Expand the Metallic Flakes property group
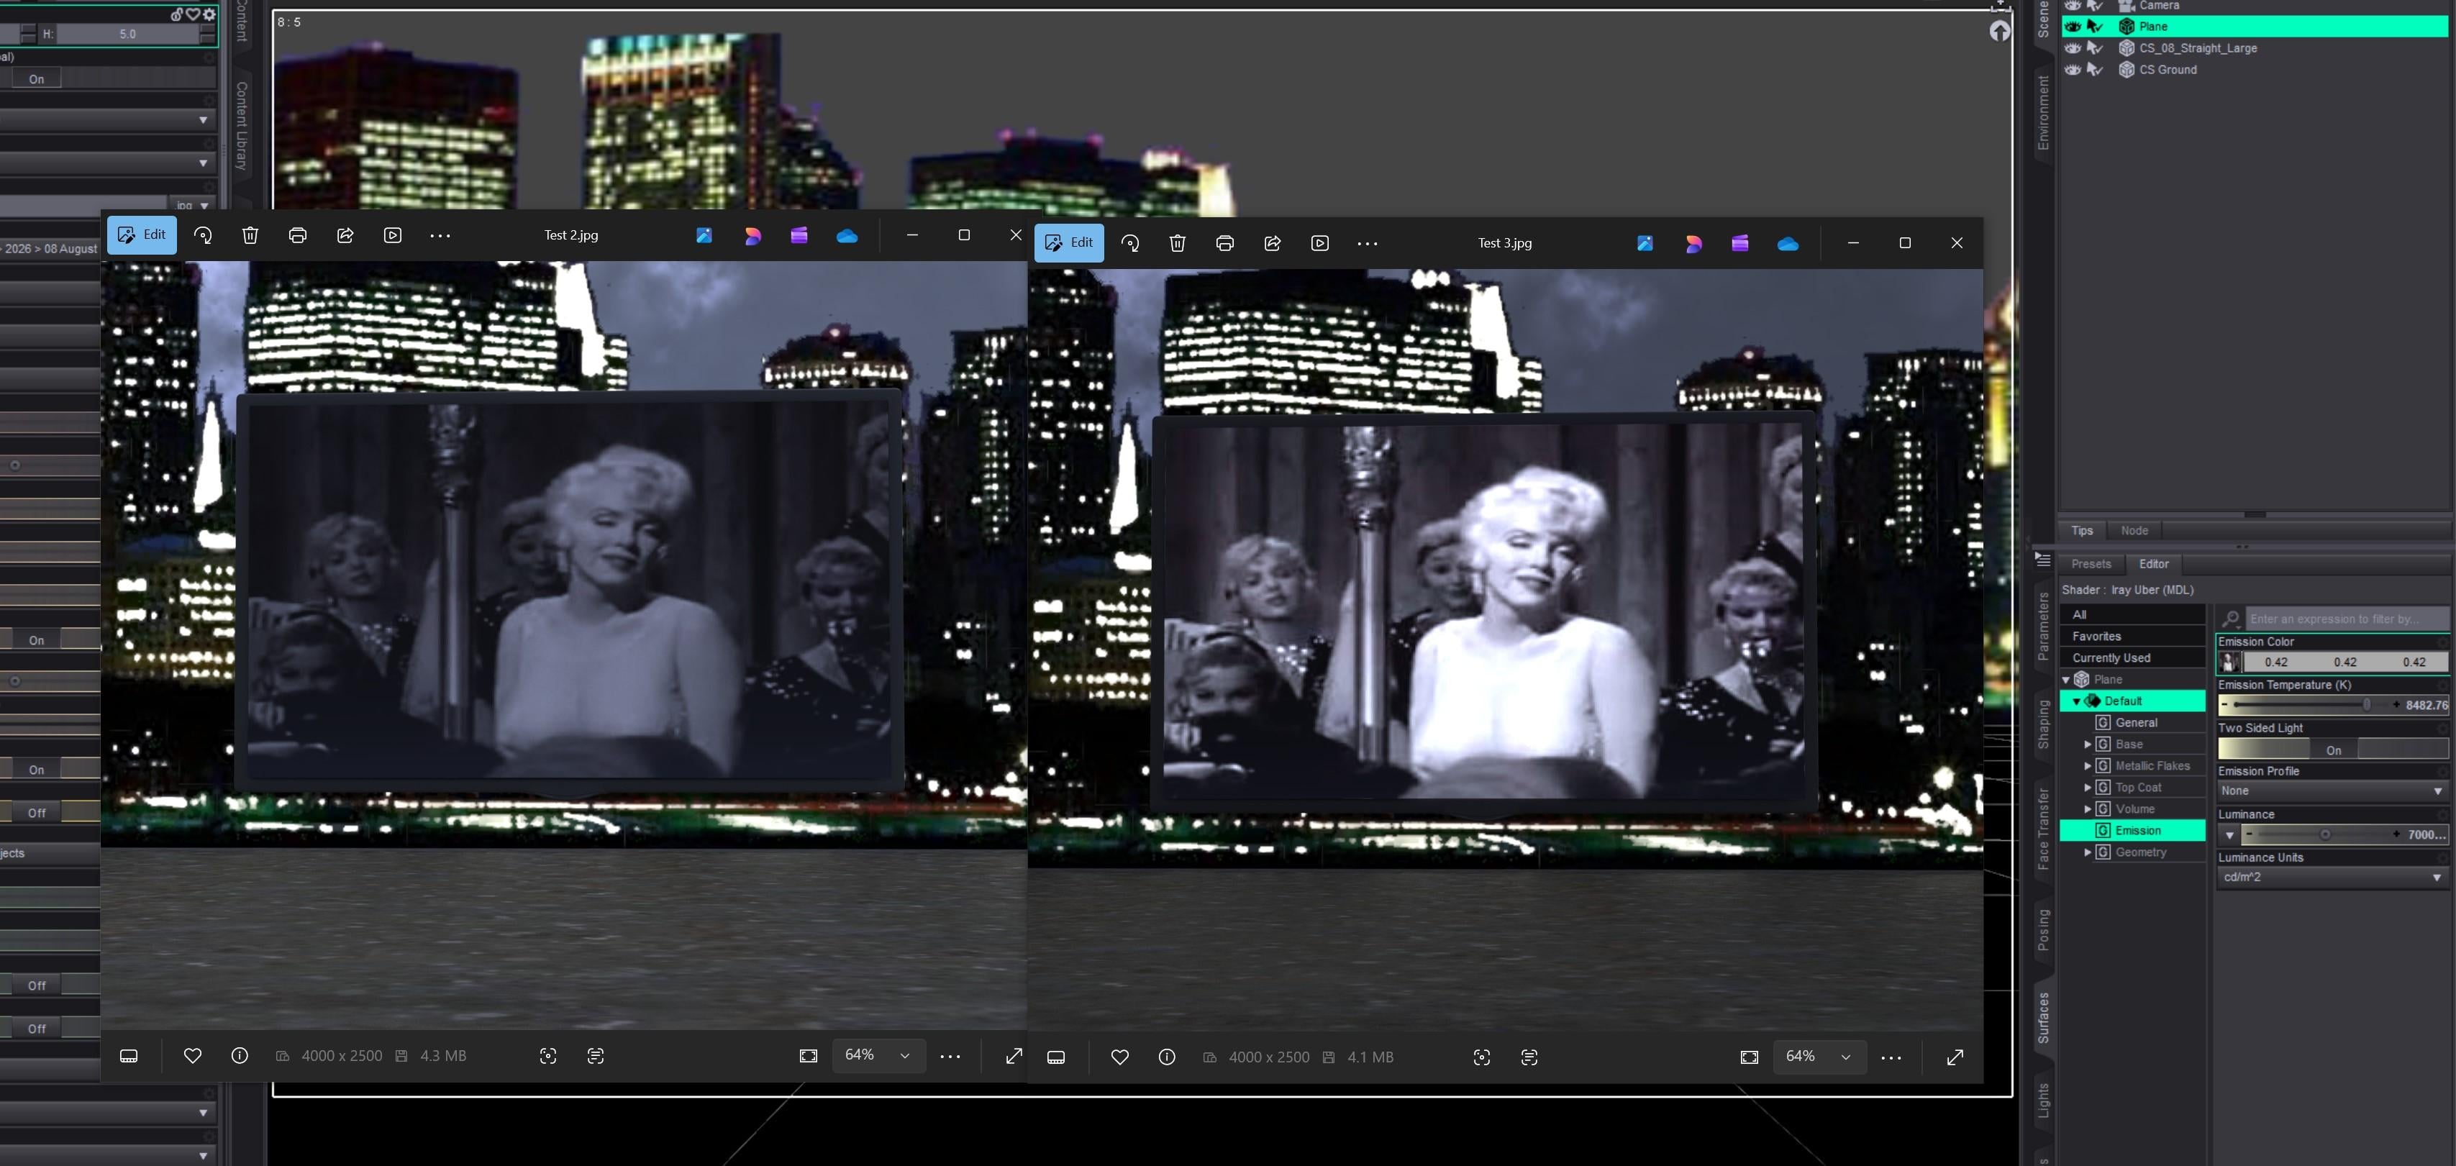Image resolution: width=2456 pixels, height=1166 pixels. coord(2087,765)
